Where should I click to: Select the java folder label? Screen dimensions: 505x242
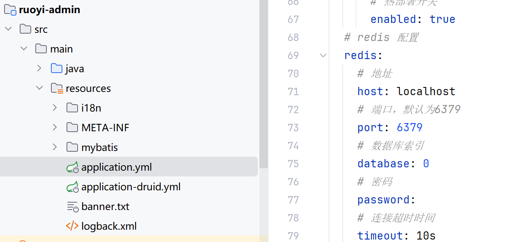75,69
